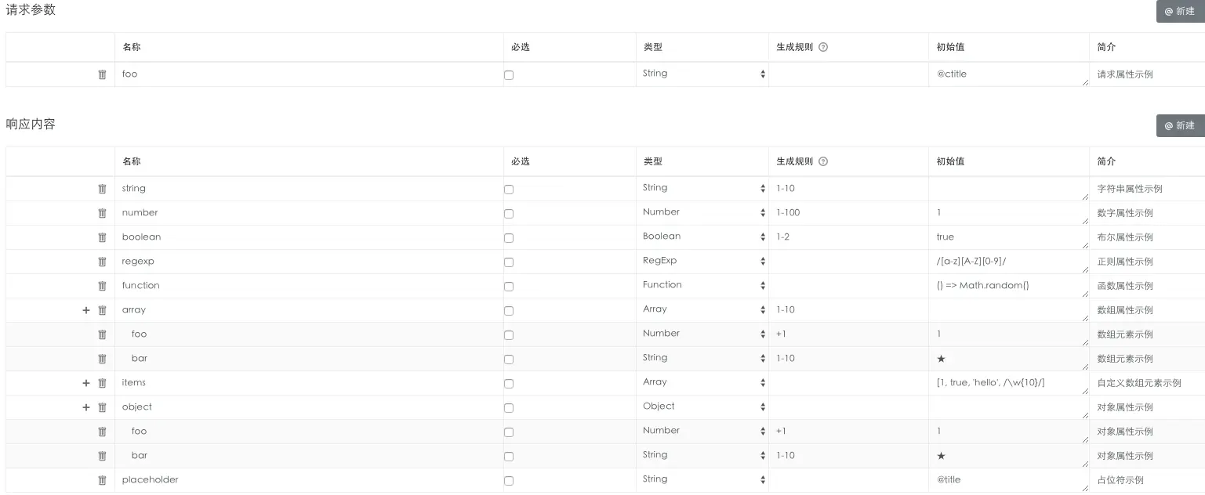Open type dropdown for boolean row
This screenshot has width=1205, height=495.
pyautogui.click(x=702, y=237)
